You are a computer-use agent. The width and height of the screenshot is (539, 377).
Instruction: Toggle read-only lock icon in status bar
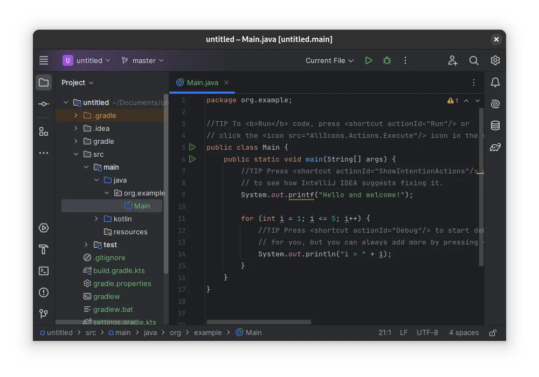493,333
